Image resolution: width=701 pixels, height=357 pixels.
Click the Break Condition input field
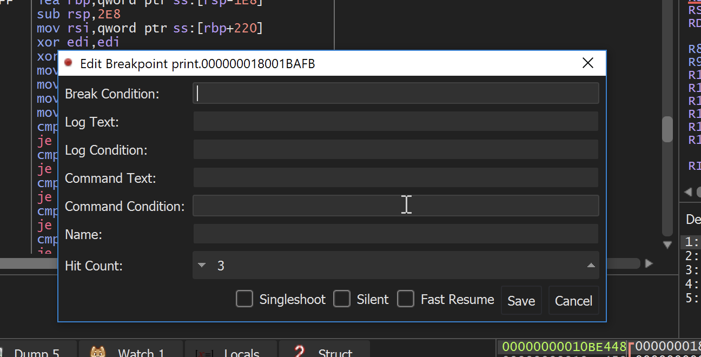pyautogui.click(x=395, y=93)
